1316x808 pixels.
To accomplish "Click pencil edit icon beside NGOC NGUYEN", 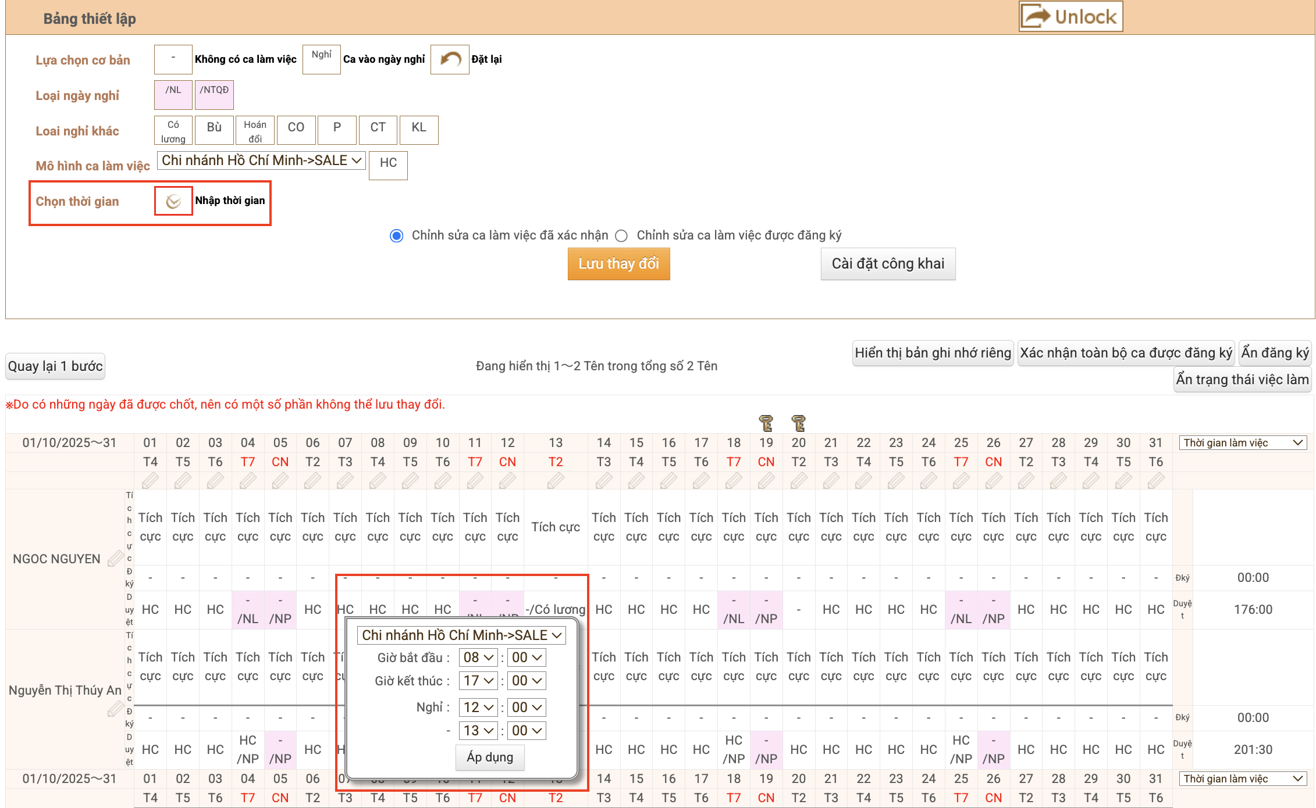I will tap(115, 559).
